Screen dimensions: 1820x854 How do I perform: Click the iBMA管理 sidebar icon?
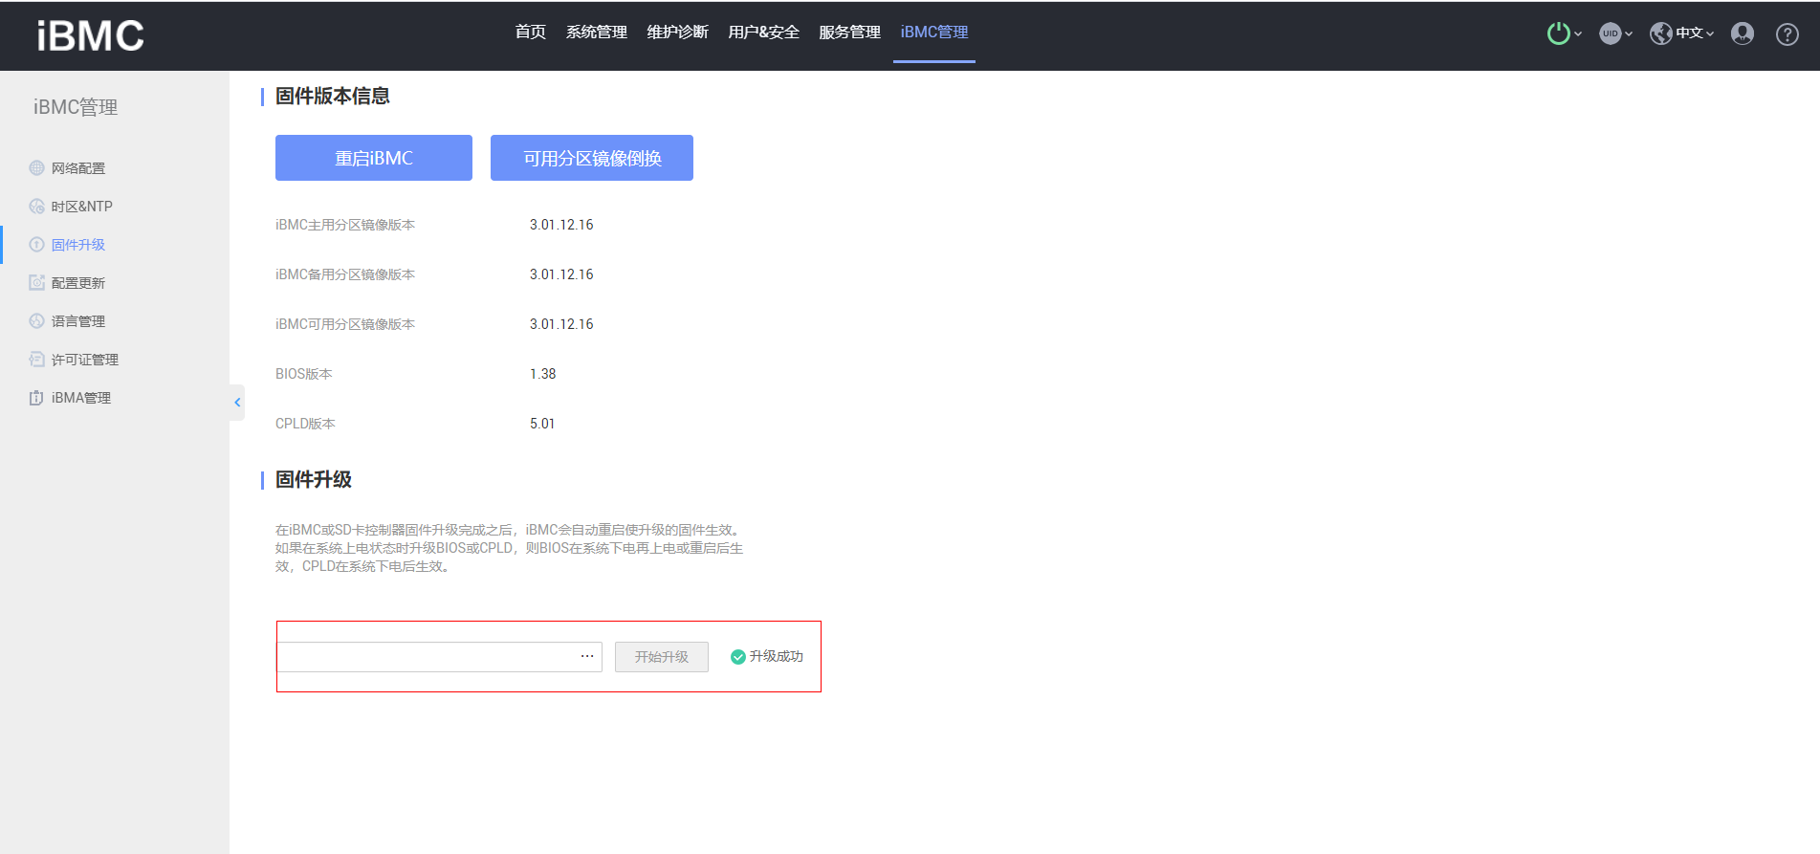coord(36,398)
